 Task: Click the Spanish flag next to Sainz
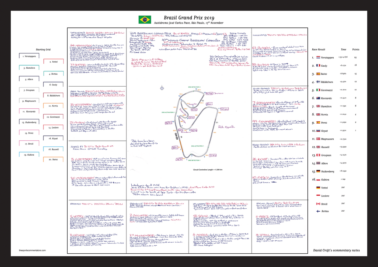[x=318, y=74]
